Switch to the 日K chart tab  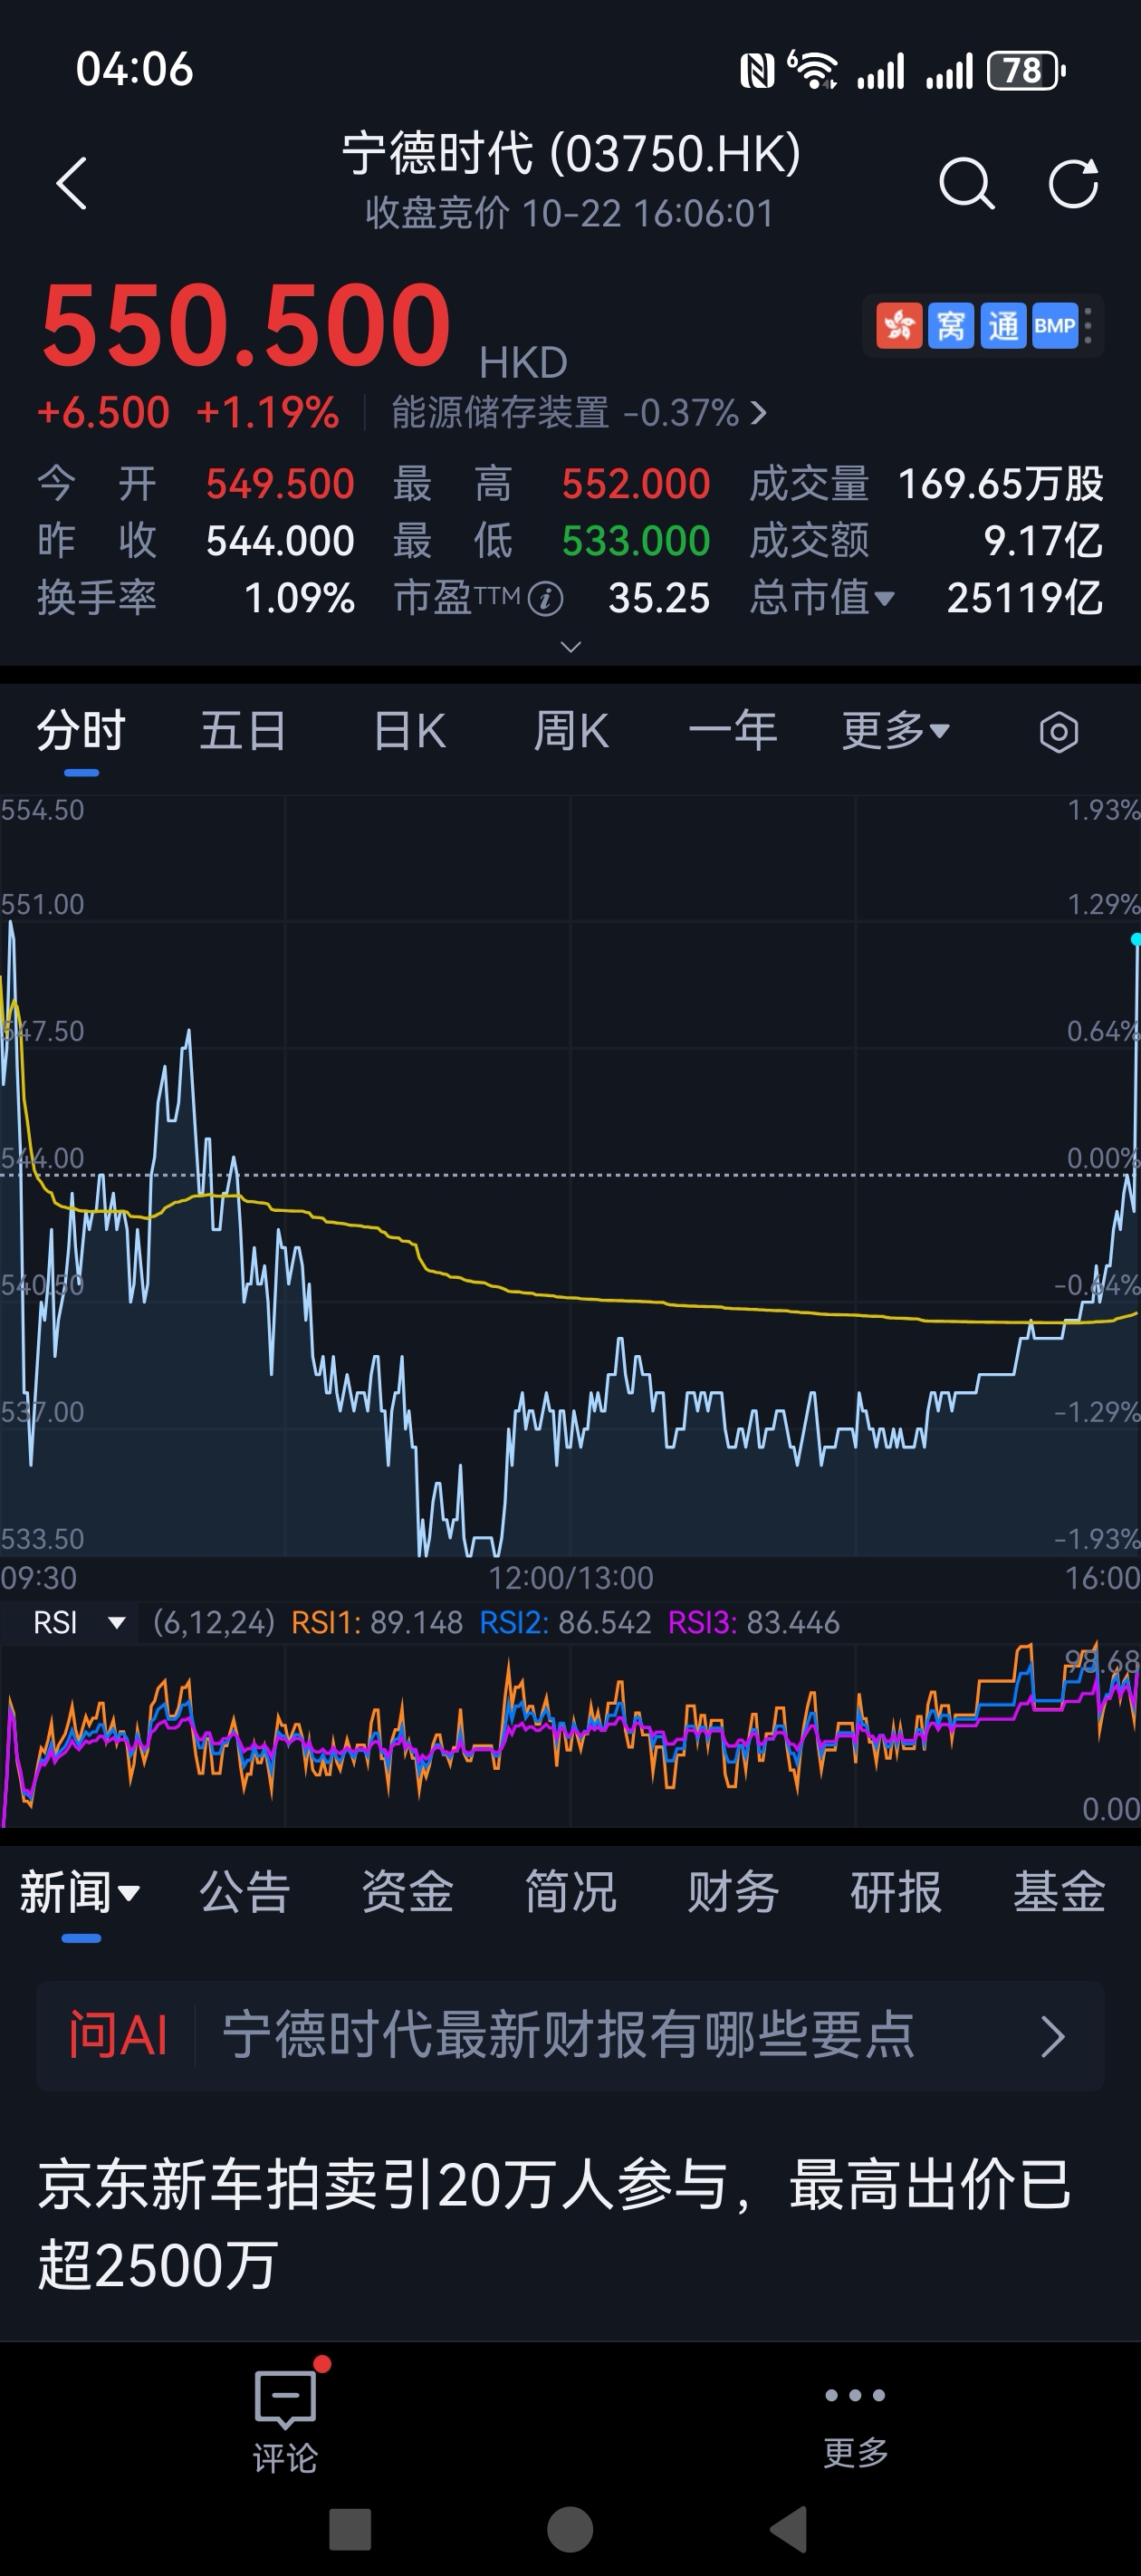[x=410, y=731]
